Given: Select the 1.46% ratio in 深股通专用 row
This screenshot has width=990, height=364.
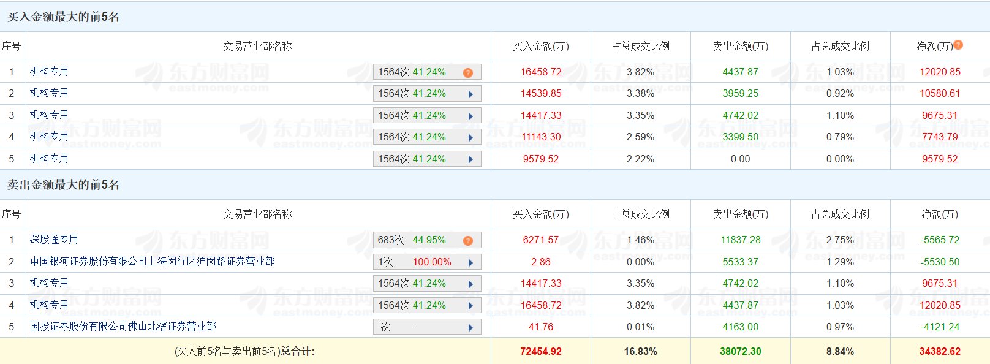Looking at the screenshot, I should (x=640, y=240).
